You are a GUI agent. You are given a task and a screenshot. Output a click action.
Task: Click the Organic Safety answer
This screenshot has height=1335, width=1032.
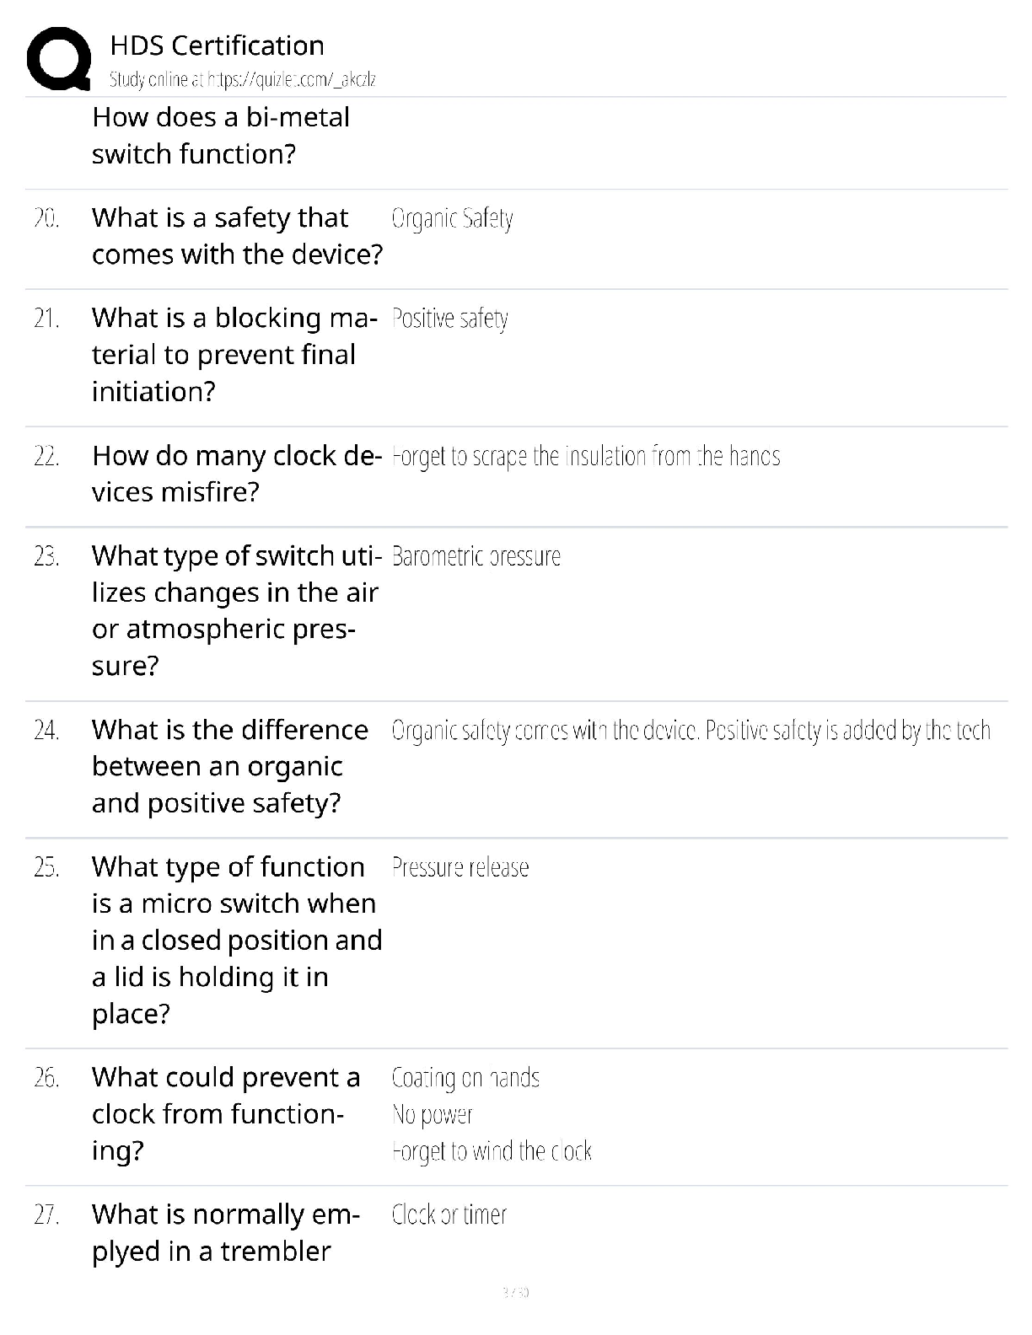452,218
